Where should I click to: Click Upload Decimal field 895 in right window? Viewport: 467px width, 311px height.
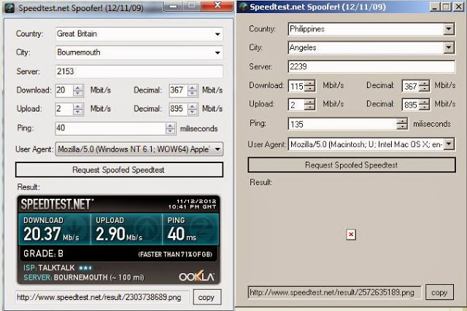tap(410, 104)
